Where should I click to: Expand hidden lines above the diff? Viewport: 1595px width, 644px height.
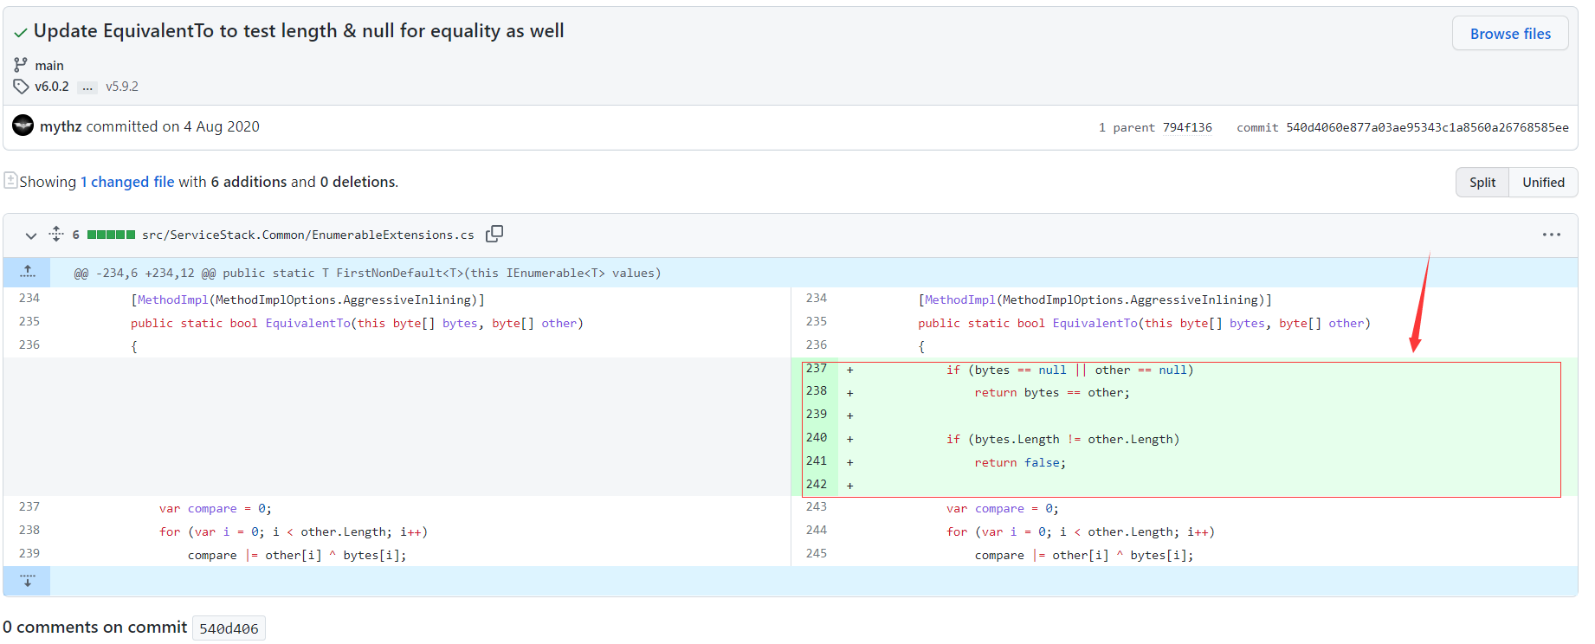[x=28, y=272]
